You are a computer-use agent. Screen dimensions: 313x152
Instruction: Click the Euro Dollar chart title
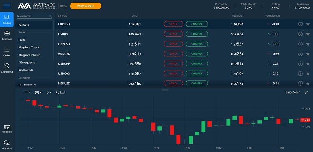pyautogui.click(x=293, y=92)
